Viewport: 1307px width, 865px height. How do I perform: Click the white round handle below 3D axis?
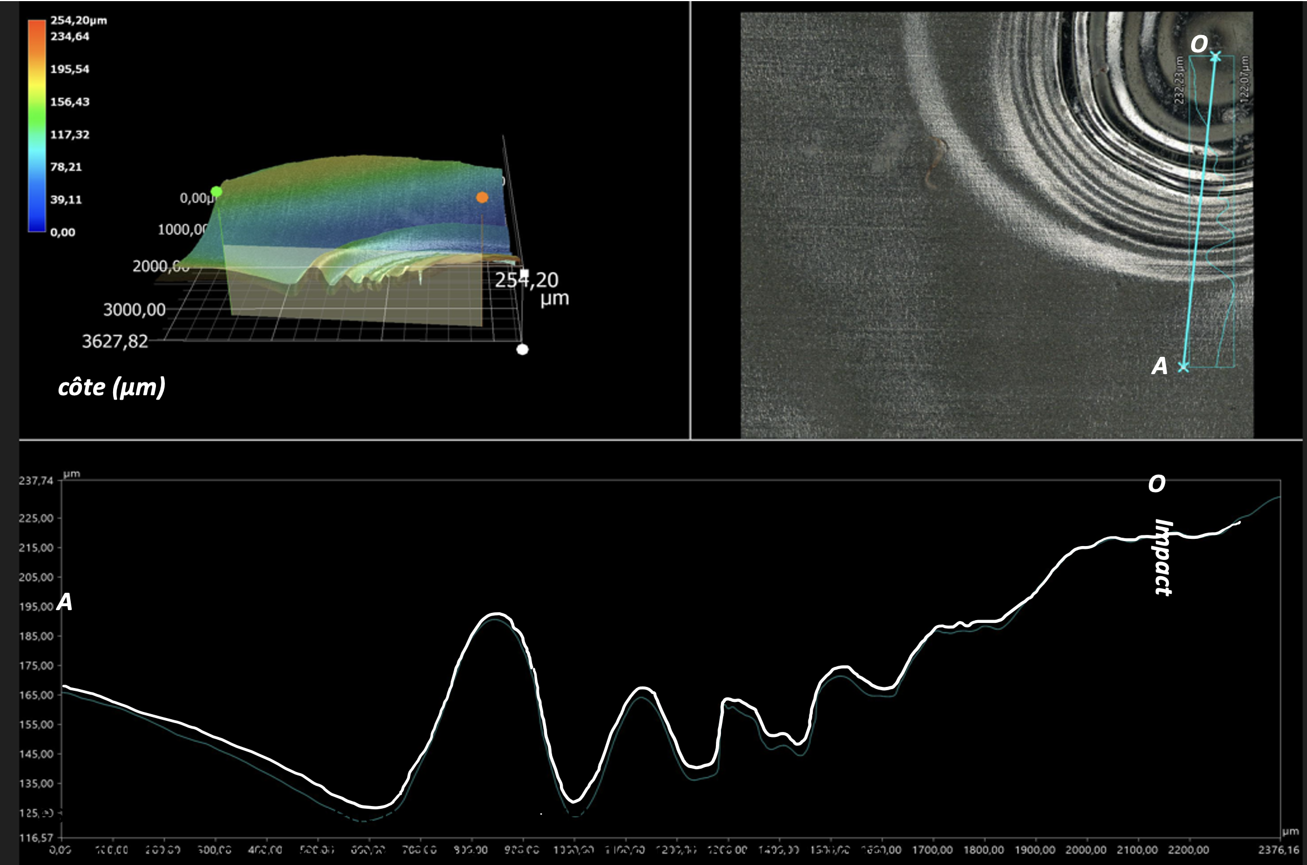(522, 350)
